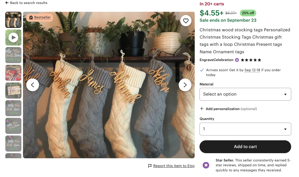Show the next product photo
This screenshot has width=299, height=177.
[185, 85]
